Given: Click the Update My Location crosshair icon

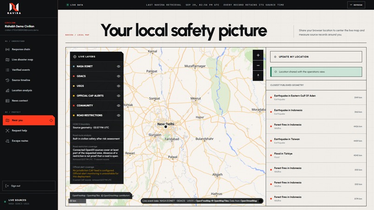Looking at the screenshot, I should pos(275,57).
